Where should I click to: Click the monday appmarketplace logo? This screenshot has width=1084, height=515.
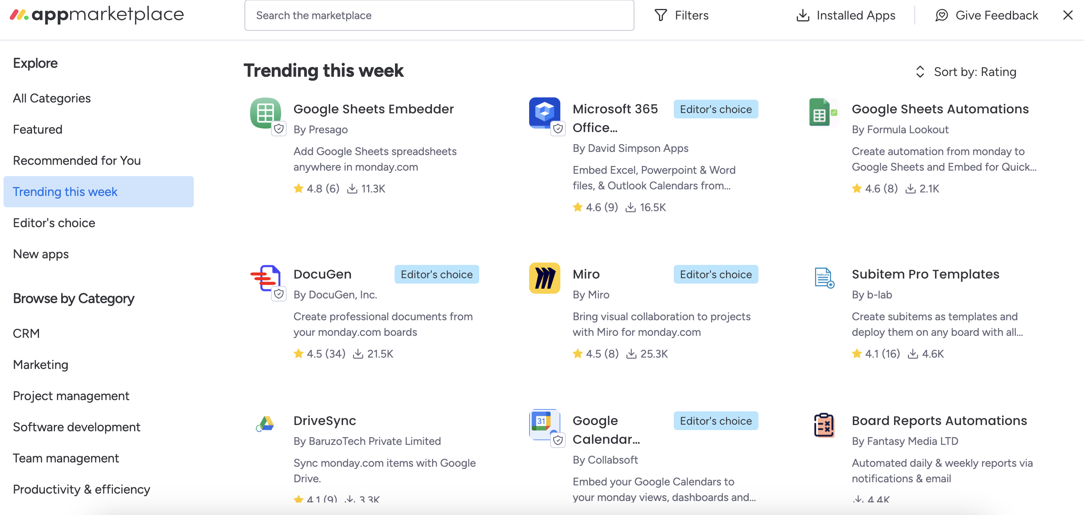(97, 15)
